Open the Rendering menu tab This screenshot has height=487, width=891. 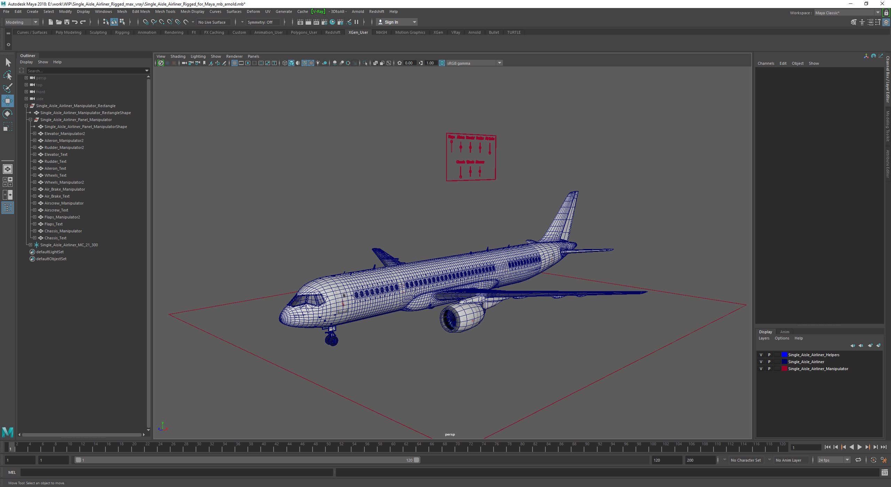173,32
